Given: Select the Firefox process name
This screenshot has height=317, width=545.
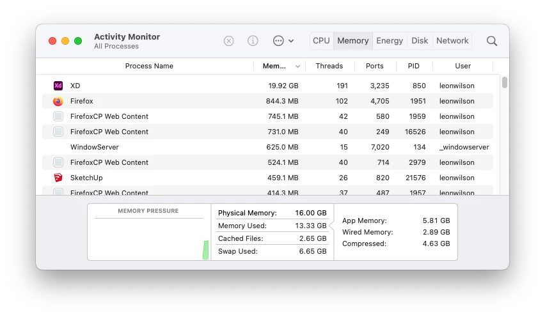Looking at the screenshot, I should point(82,101).
